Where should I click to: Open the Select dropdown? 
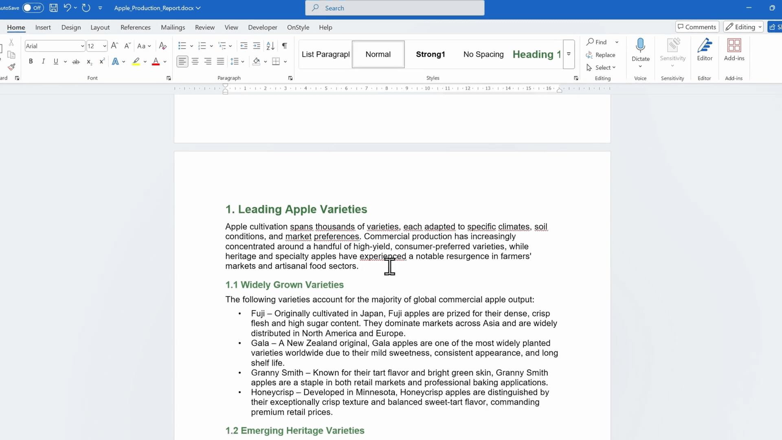pyautogui.click(x=601, y=68)
